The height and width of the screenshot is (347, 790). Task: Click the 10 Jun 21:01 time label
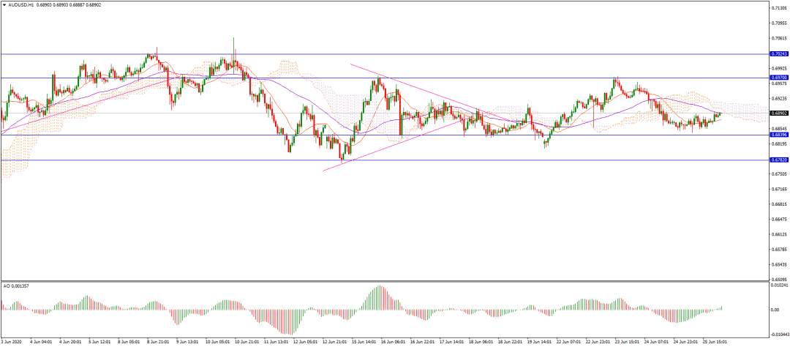[x=248, y=341]
